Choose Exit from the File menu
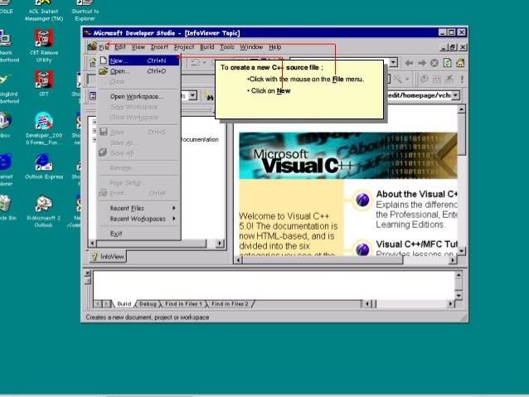 point(138,234)
